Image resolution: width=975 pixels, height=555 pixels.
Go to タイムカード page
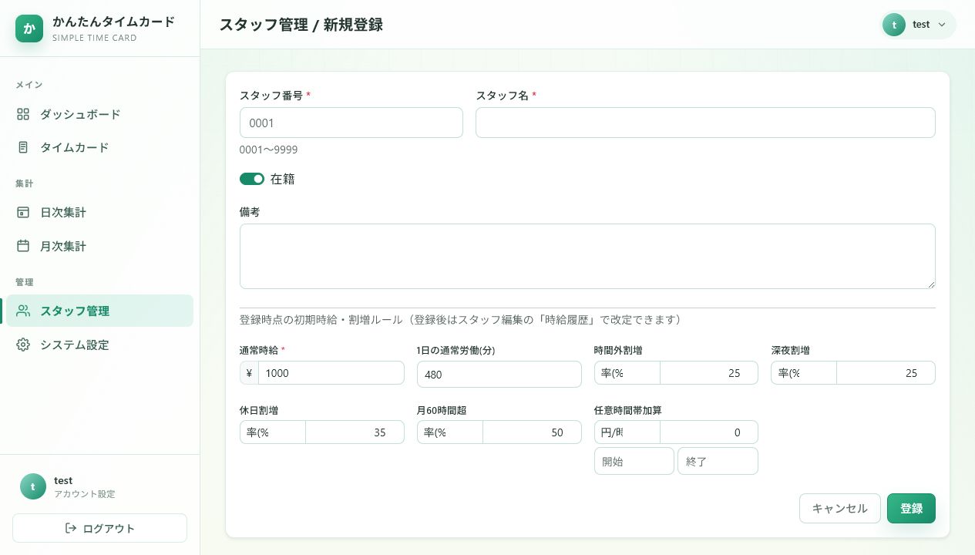[100, 147]
